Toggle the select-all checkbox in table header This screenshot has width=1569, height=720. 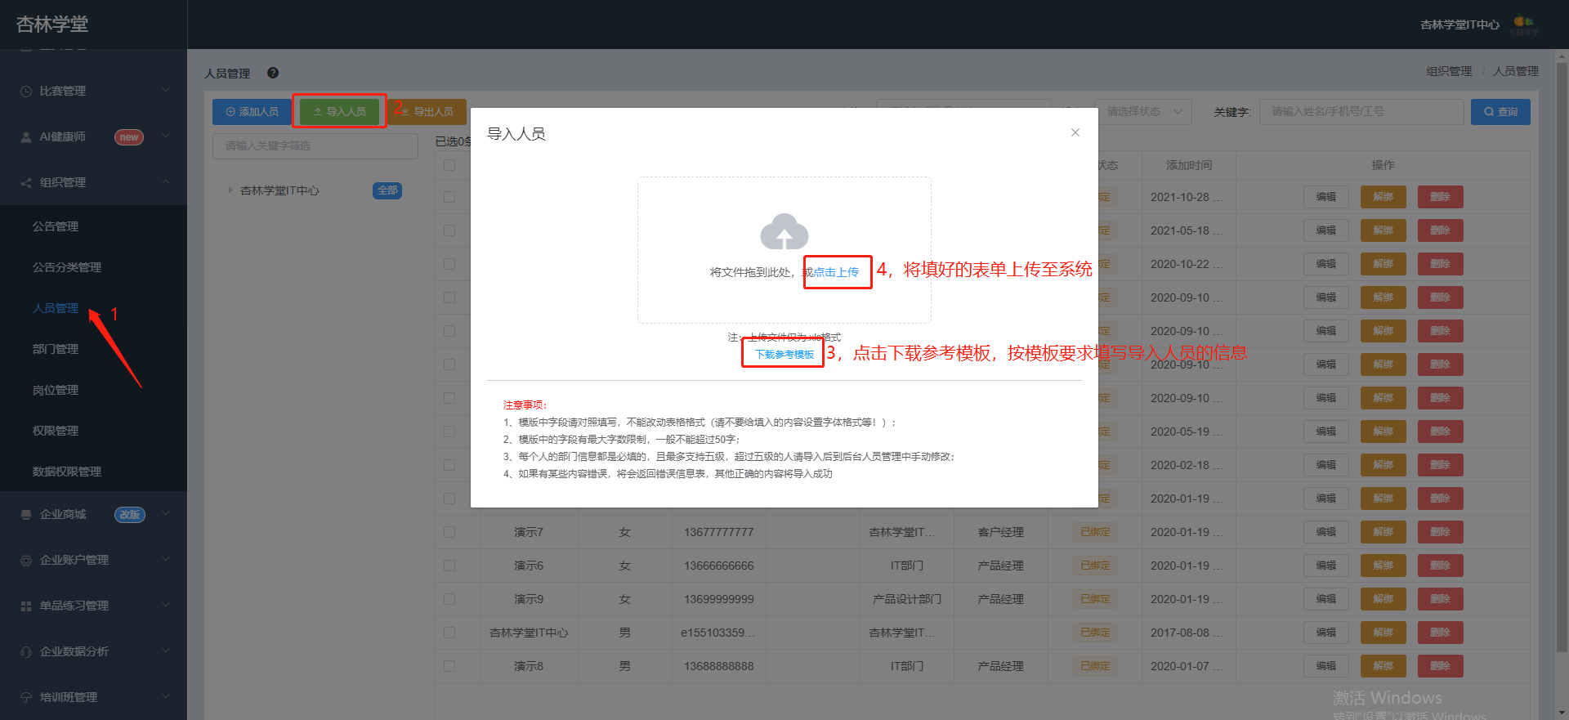coord(449,165)
